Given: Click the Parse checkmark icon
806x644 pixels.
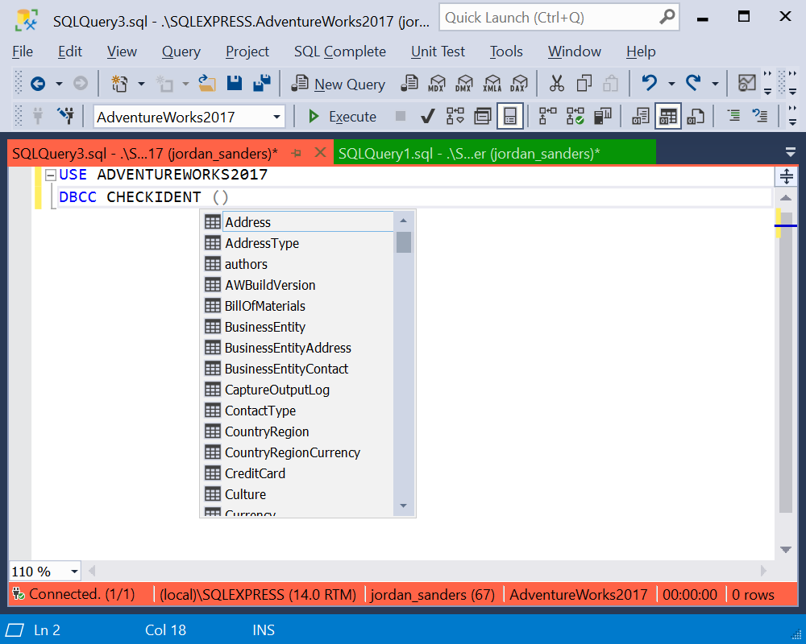Looking at the screenshot, I should pyautogui.click(x=428, y=117).
